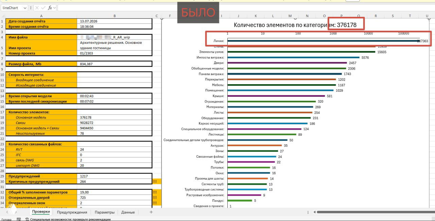The height and width of the screenshot is (221, 435).
Task: Click the Элементы узлов bar 15605
Action: [x=301, y=52]
